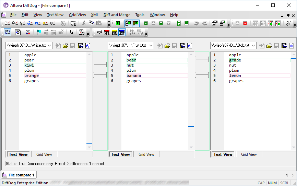This screenshot has width=297, height=186.
Task: Switch Fruits.txt pane to Grid View
Action: tap(146, 154)
